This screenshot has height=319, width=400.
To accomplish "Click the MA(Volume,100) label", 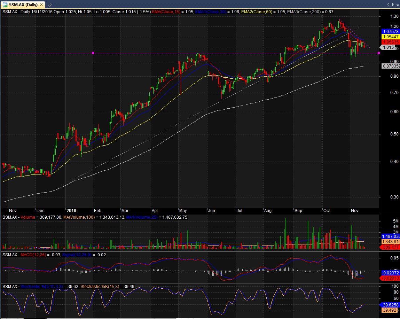I will 79,217.
